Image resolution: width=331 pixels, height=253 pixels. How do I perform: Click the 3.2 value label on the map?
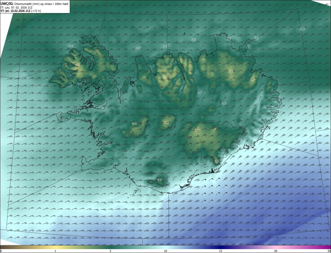click(x=167, y=122)
